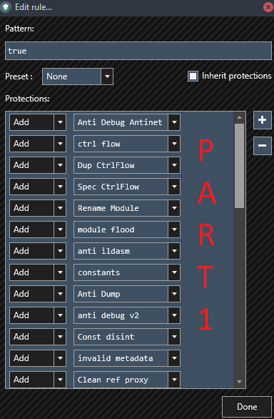
Task: Open Add action dropdown for Anti Debug Antinet
Action: click(38, 122)
